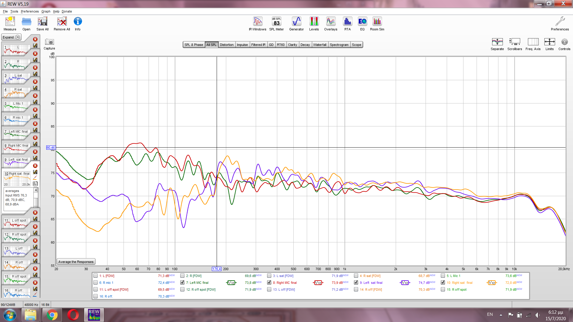
Task: Switch to the Distortion tab
Action: click(x=227, y=45)
